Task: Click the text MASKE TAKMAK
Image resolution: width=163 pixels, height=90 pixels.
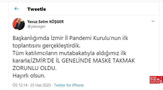Action: [x=114, y=61]
